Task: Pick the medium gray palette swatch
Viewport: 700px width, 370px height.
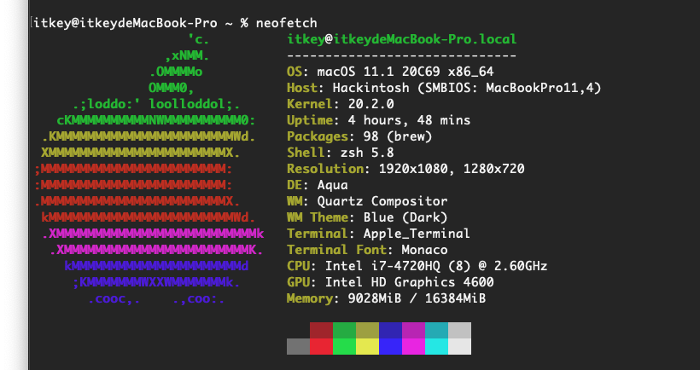Action: [x=298, y=346]
